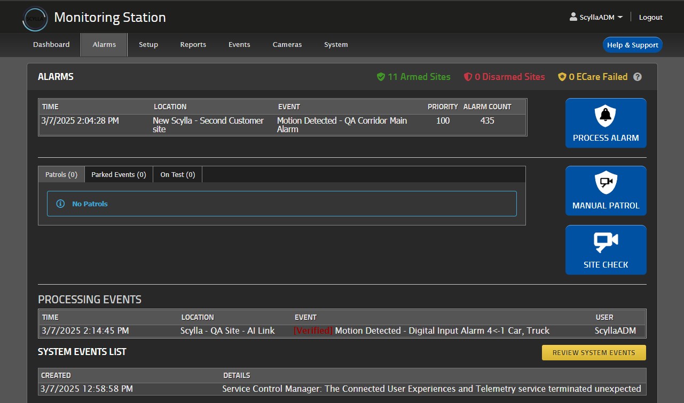Screen dimensions: 684x403
Task: Click the red Disarmed Sites shield icon
Action: (468, 77)
